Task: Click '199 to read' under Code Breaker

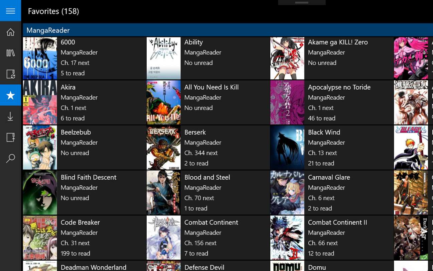Action: [x=76, y=253]
